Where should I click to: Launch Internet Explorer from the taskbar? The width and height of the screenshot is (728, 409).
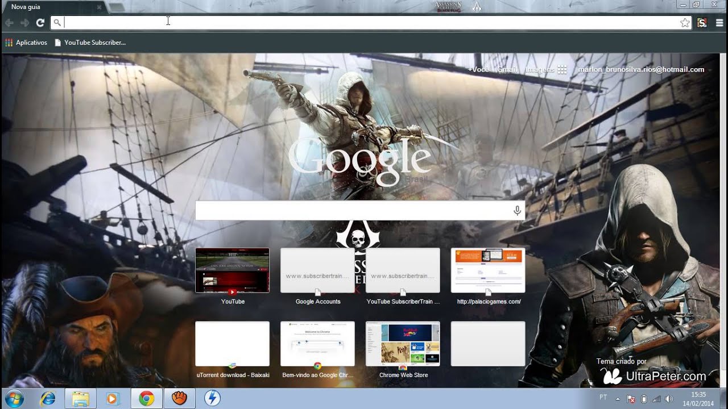click(48, 398)
